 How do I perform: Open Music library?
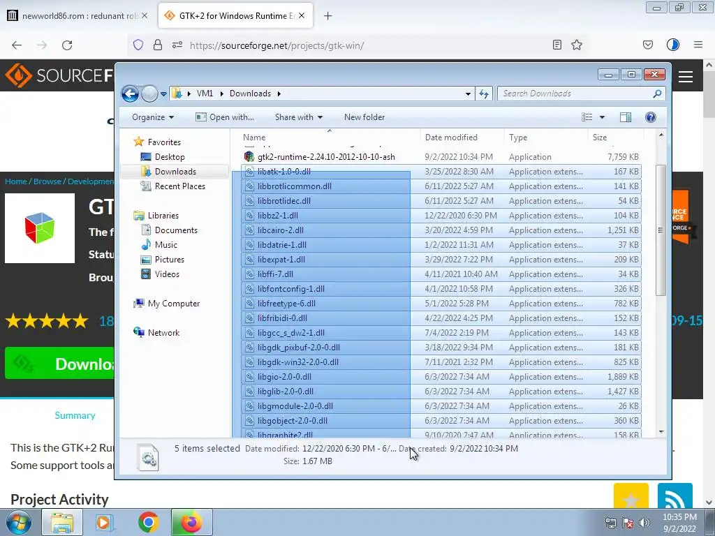tap(159, 245)
